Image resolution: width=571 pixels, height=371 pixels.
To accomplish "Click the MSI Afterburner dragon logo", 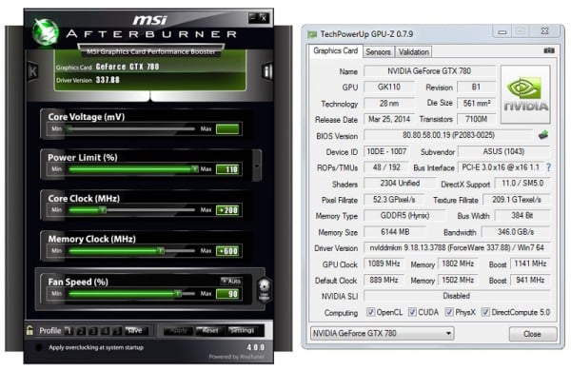I will pos(45,32).
